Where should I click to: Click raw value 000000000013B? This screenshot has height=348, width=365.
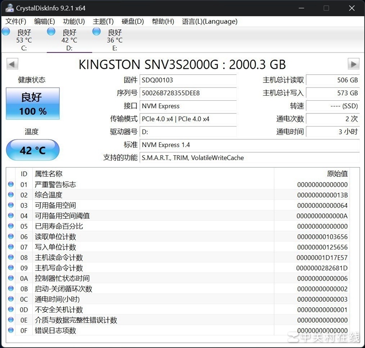tap(323, 195)
